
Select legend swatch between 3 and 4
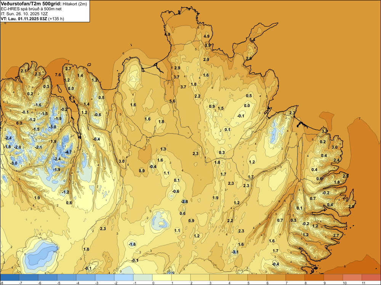(x=219, y=277)
